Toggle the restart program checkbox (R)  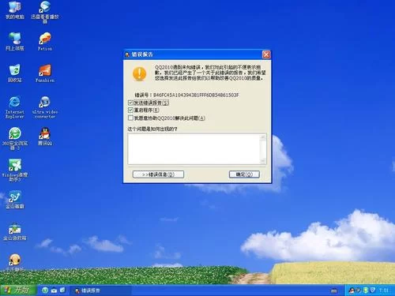point(130,110)
